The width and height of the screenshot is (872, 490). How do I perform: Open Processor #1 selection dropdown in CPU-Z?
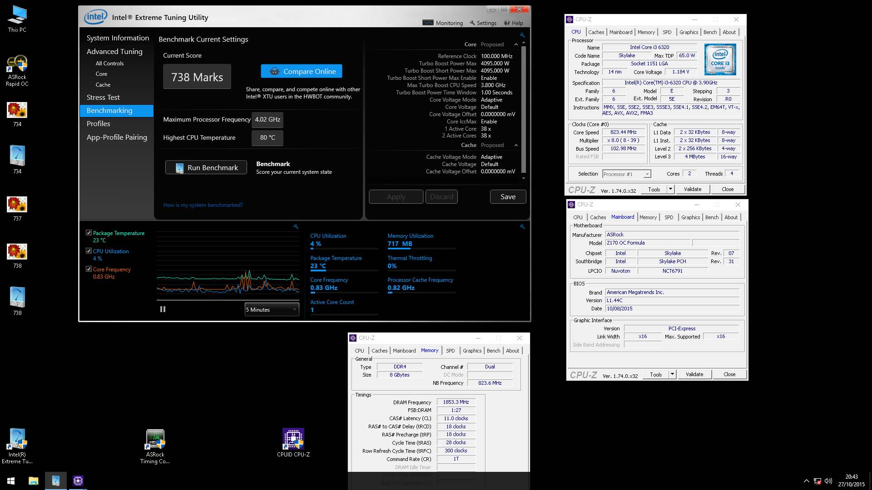tap(627, 174)
